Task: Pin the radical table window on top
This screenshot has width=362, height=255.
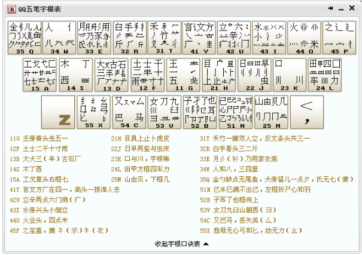Action: 330,8
